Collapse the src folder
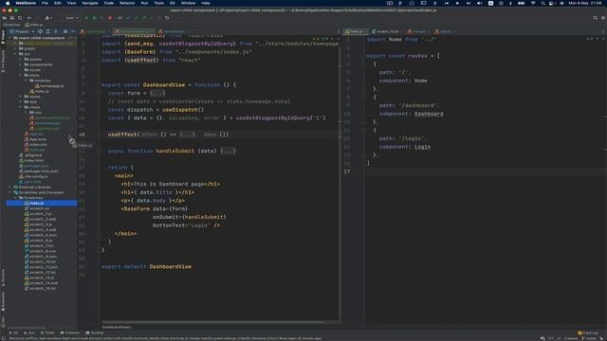The width and height of the screenshot is (607, 341). [15, 54]
